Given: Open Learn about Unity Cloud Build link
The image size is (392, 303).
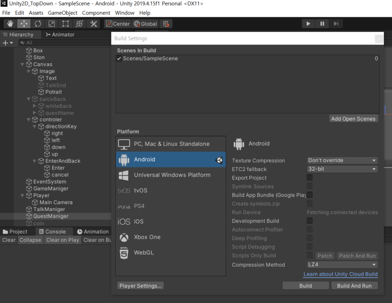Looking at the screenshot, I should (x=340, y=274).
